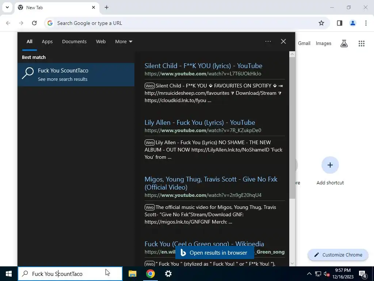
Task: Open search panel options ellipsis
Action: point(268,41)
